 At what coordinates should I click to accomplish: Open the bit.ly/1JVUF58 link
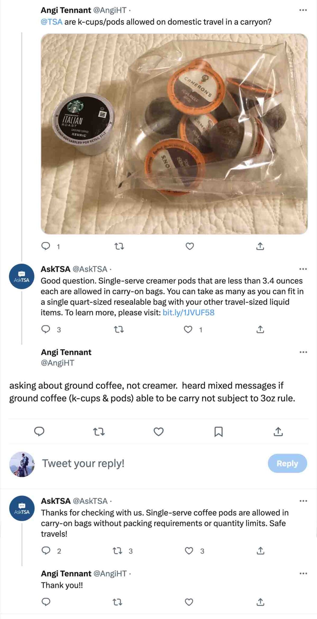click(189, 313)
